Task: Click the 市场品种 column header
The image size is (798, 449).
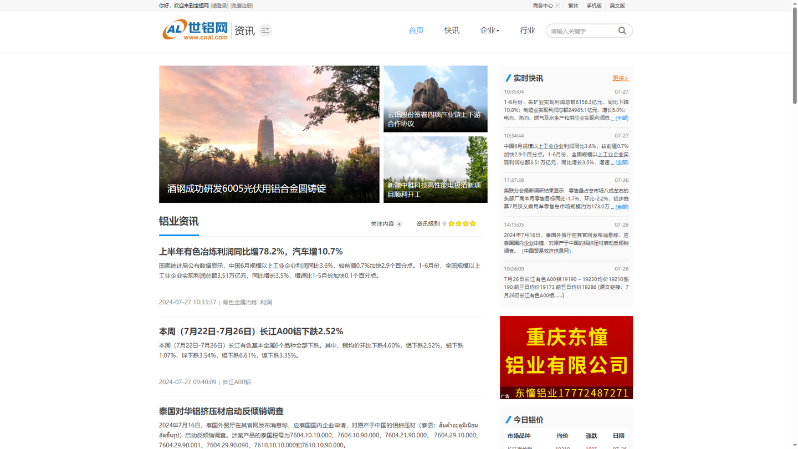Action: click(519, 436)
